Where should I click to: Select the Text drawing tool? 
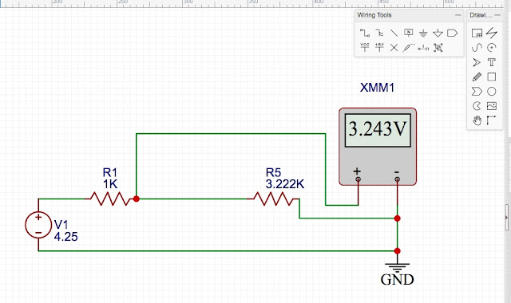click(492, 62)
